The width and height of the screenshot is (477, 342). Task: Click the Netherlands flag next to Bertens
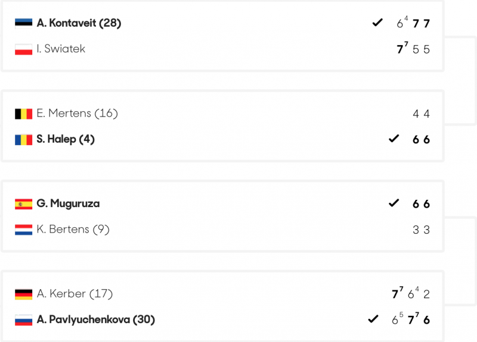click(24, 230)
